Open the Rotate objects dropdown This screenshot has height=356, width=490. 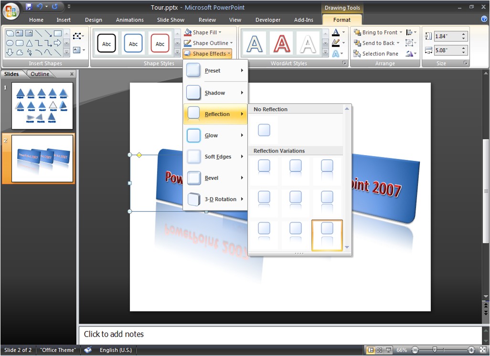coord(411,54)
